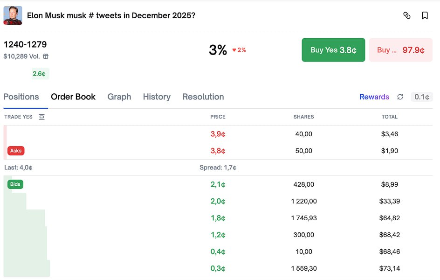Open the Resolution tab
The width and height of the screenshot is (440, 280).
[203, 97]
